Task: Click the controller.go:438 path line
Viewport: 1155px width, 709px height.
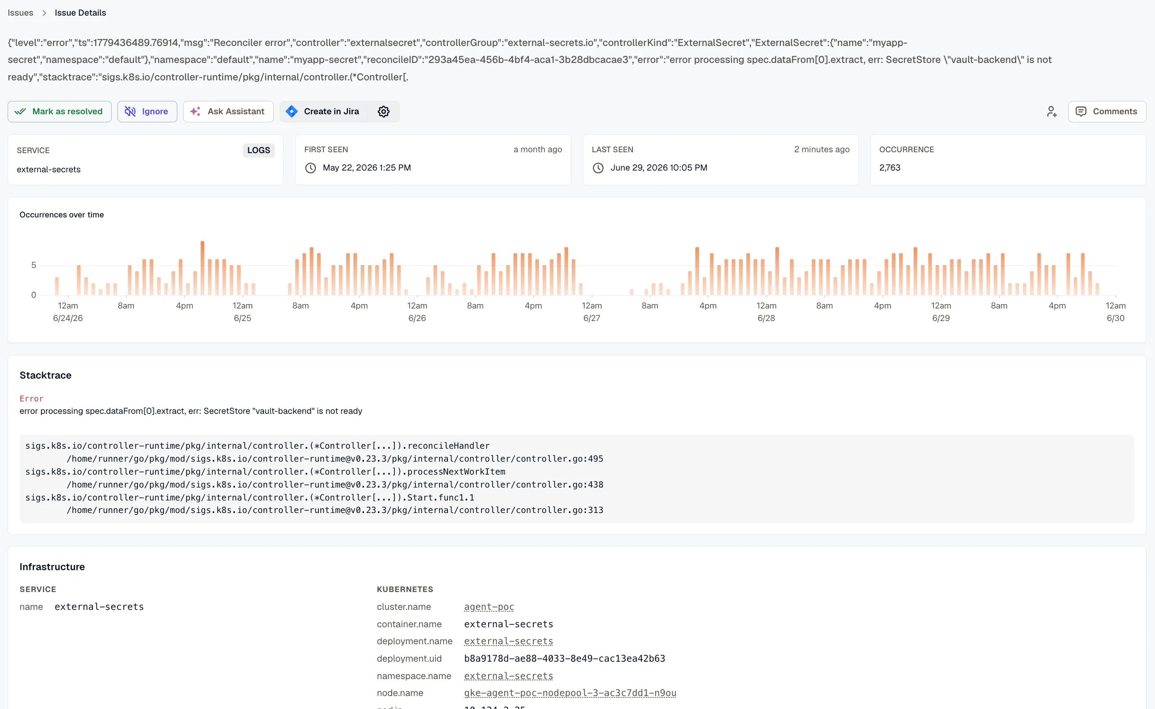Action: 335,484
